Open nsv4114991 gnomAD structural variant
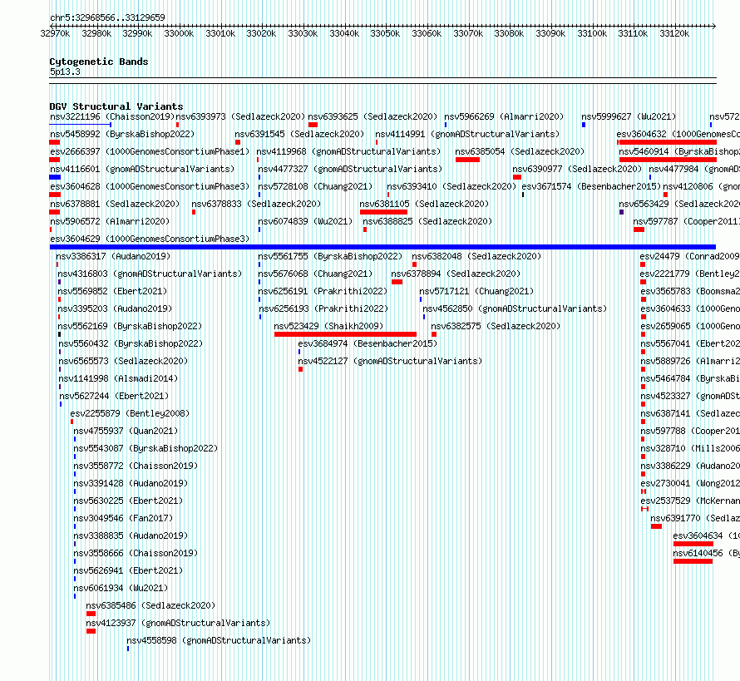The width and height of the screenshot is (740, 681). tap(467, 134)
